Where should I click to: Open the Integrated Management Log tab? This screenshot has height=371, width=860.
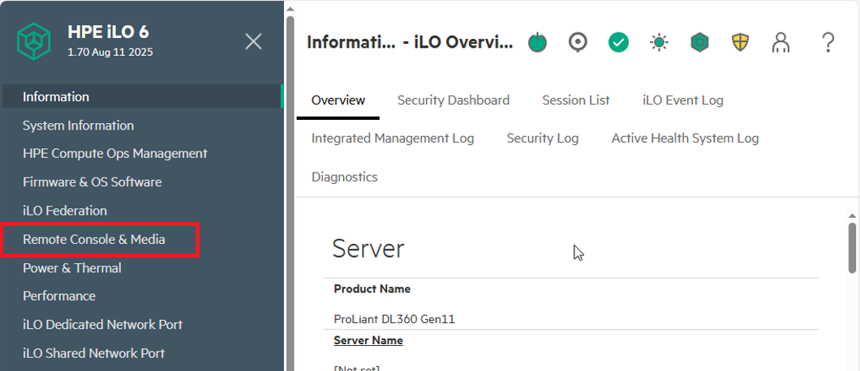coord(393,139)
